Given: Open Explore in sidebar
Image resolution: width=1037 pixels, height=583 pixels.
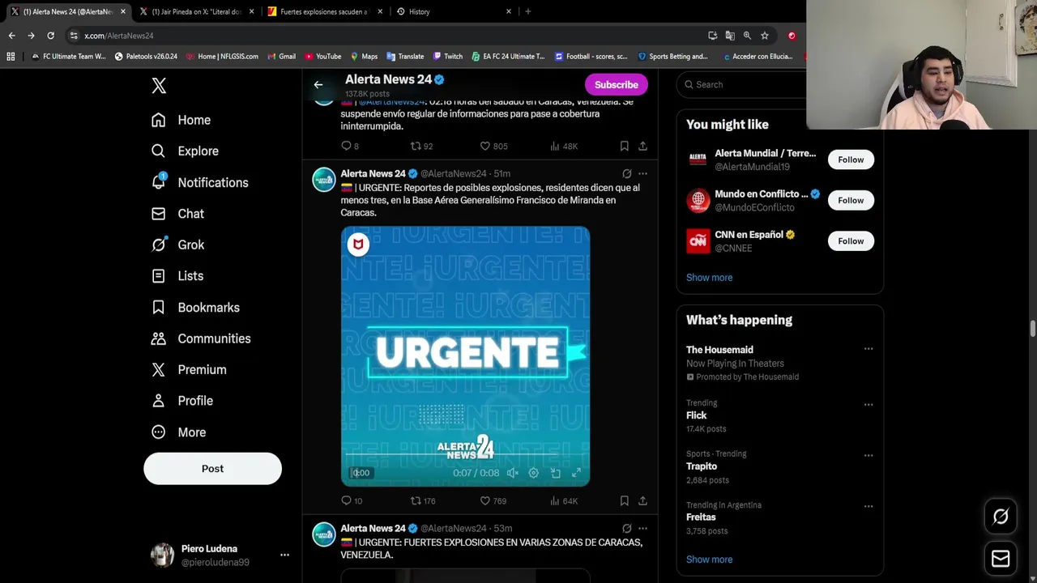Looking at the screenshot, I should point(186,151).
